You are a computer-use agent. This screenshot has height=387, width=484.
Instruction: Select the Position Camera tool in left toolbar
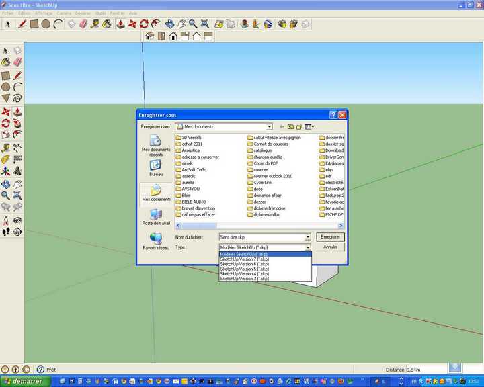(5, 220)
